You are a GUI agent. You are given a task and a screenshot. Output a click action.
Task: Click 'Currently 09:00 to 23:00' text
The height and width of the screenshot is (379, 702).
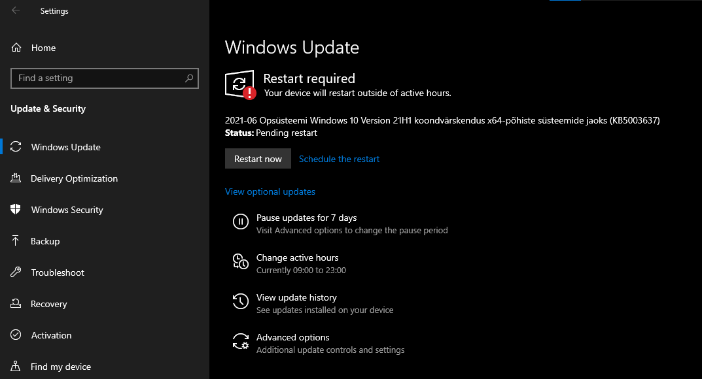coord(301,271)
